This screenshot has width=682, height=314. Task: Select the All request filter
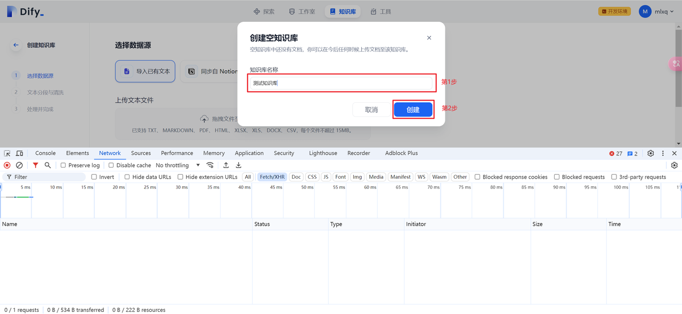[248, 177]
